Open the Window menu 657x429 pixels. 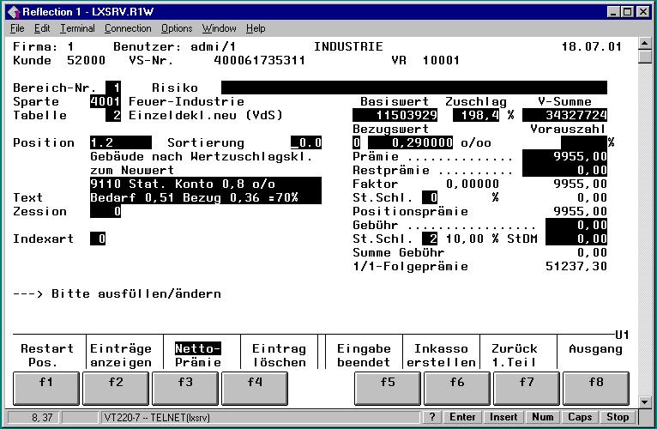click(x=219, y=28)
